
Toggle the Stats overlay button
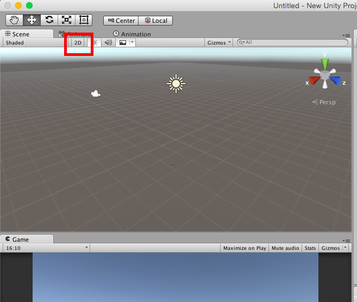tap(310, 248)
